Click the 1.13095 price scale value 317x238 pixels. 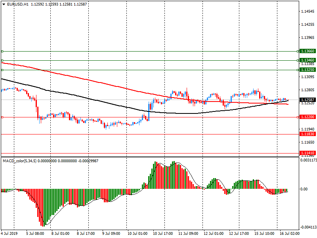308,77
